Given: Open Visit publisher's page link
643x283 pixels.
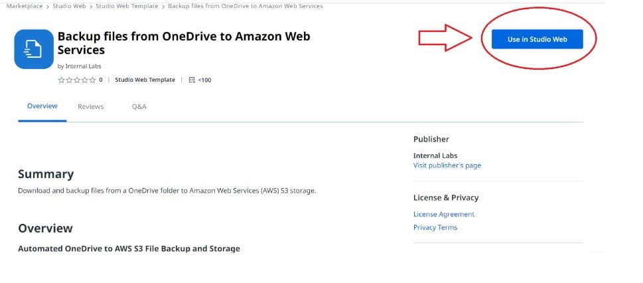Looking at the screenshot, I should coord(447,165).
